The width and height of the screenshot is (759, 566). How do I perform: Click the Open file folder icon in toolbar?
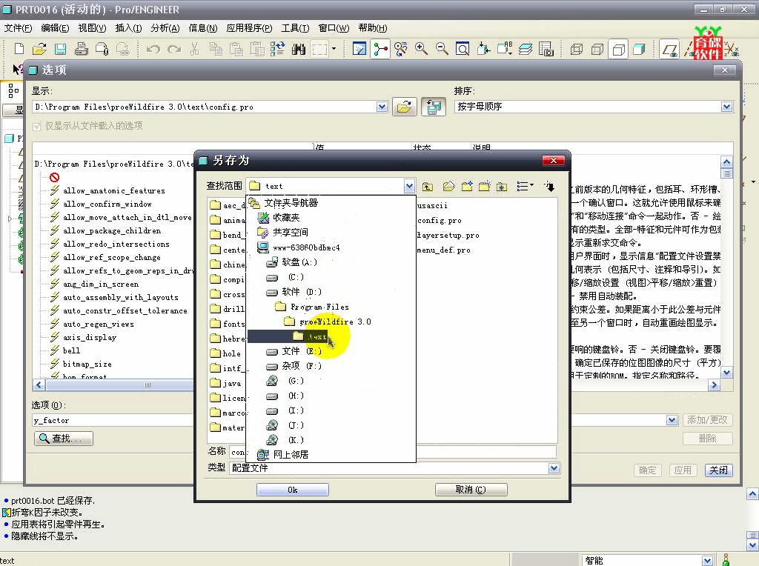tap(39, 48)
